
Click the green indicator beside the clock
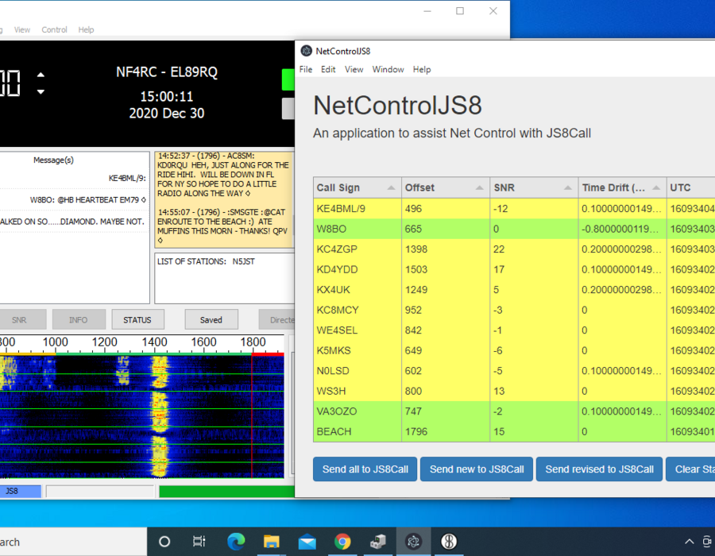[288, 79]
